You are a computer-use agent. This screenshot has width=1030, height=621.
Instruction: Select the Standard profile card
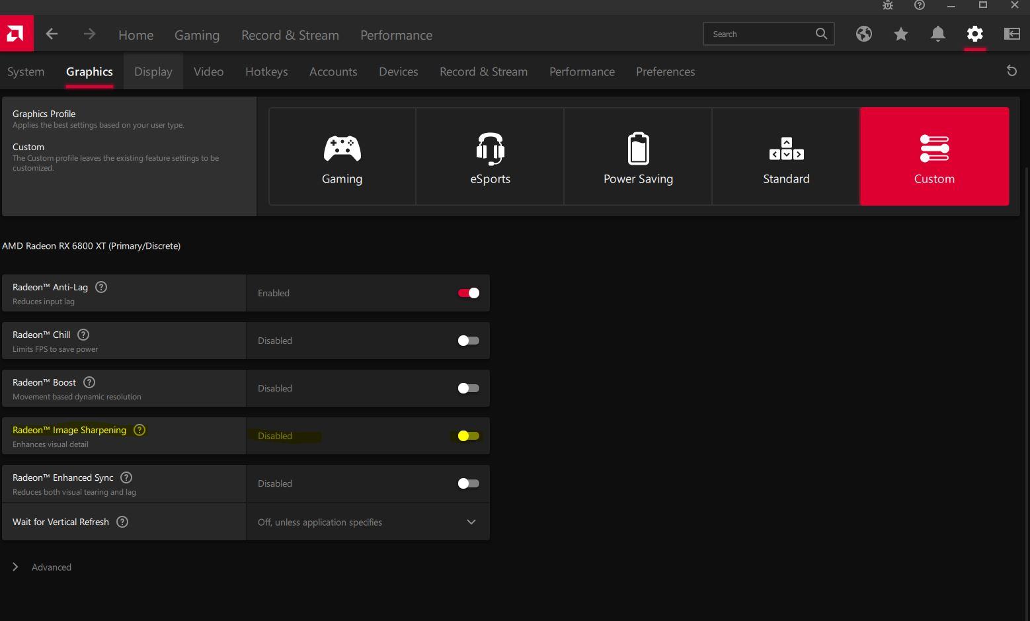(786, 157)
